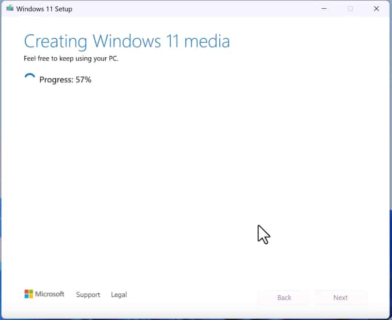
Task: Select the spinning progress indicator next to Progress
Action: tap(29, 76)
